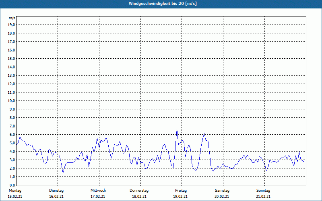322x201 pixels.
Task: Click the 13,0 y-axis label
Action: [11, 75]
